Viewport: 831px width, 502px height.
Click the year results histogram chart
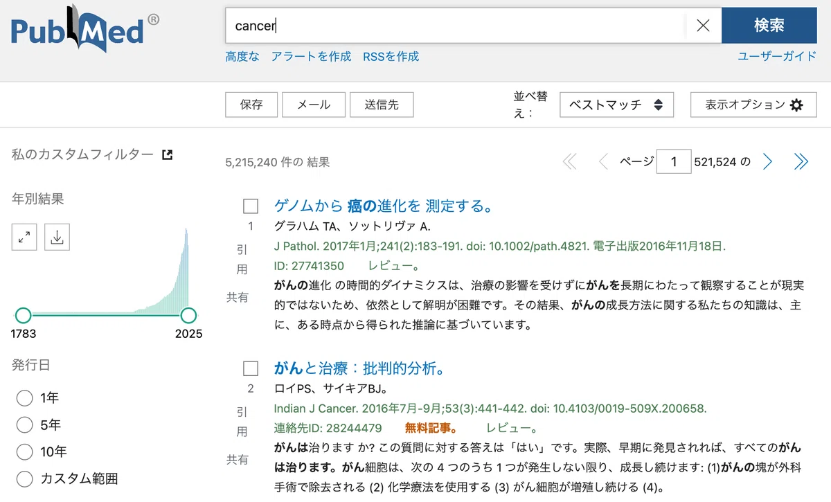[105, 271]
